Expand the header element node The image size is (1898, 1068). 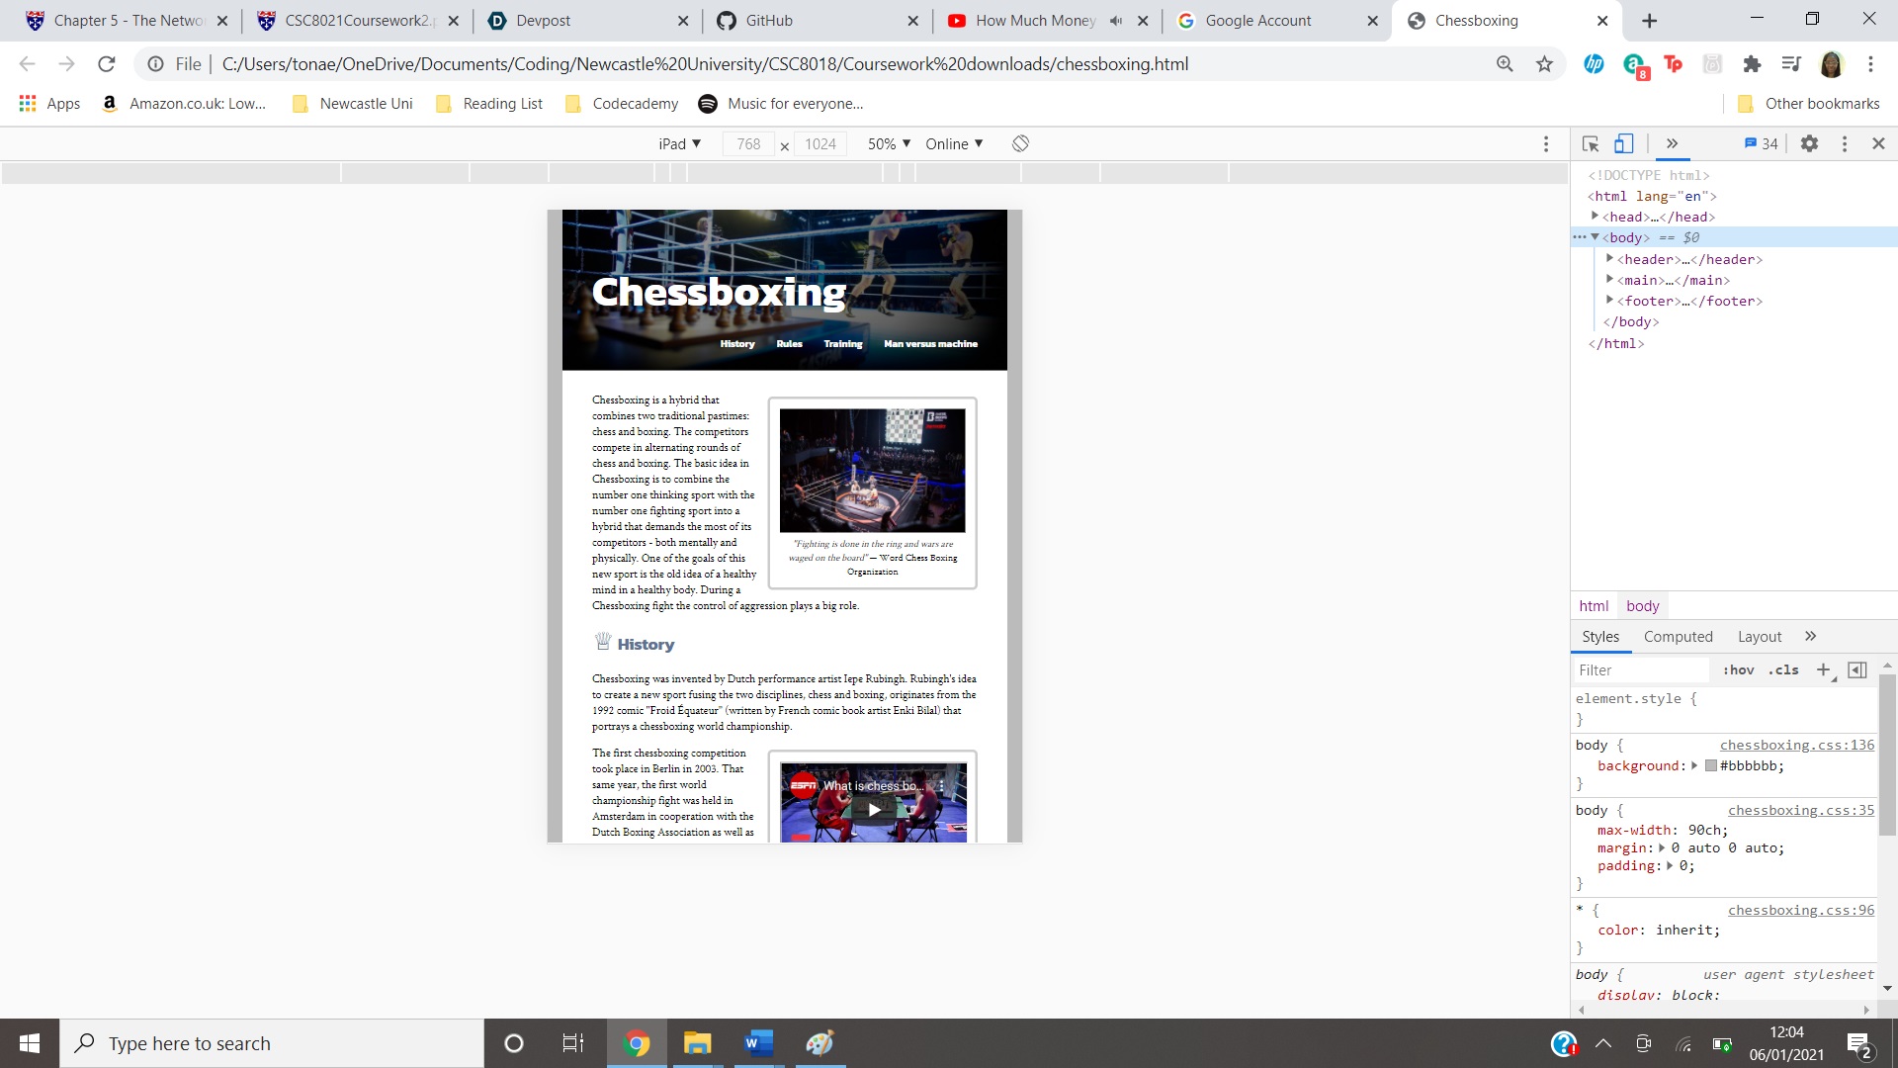pyautogui.click(x=1609, y=259)
